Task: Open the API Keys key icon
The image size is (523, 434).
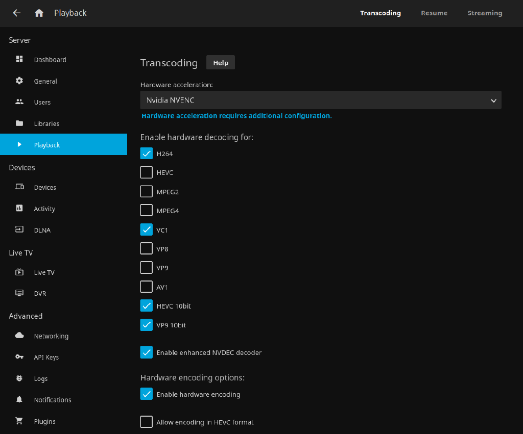Action: point(19,357)
